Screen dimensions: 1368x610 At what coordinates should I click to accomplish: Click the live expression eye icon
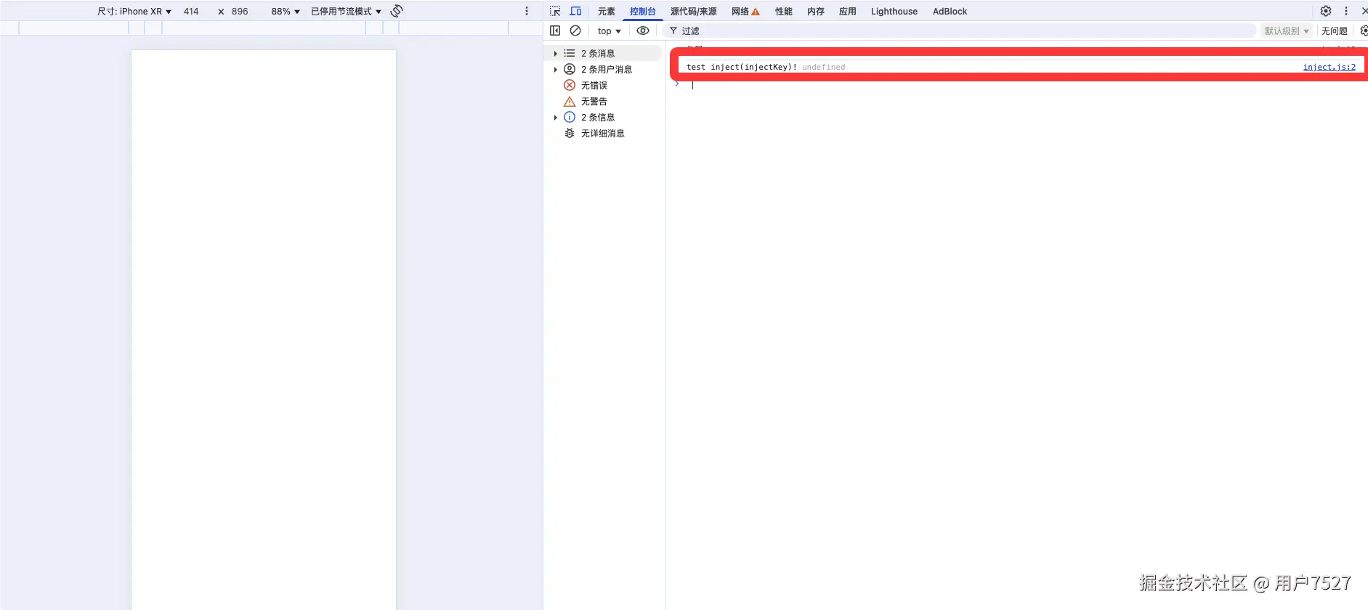(643, 30)
